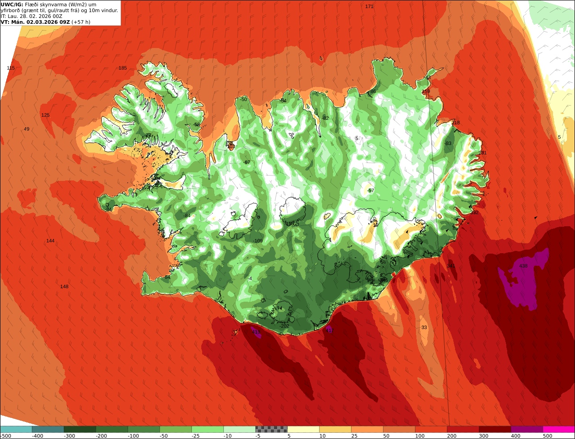Click the 148 value on the map
Viewport: 575px width, 439px height.
coord(64,286)
